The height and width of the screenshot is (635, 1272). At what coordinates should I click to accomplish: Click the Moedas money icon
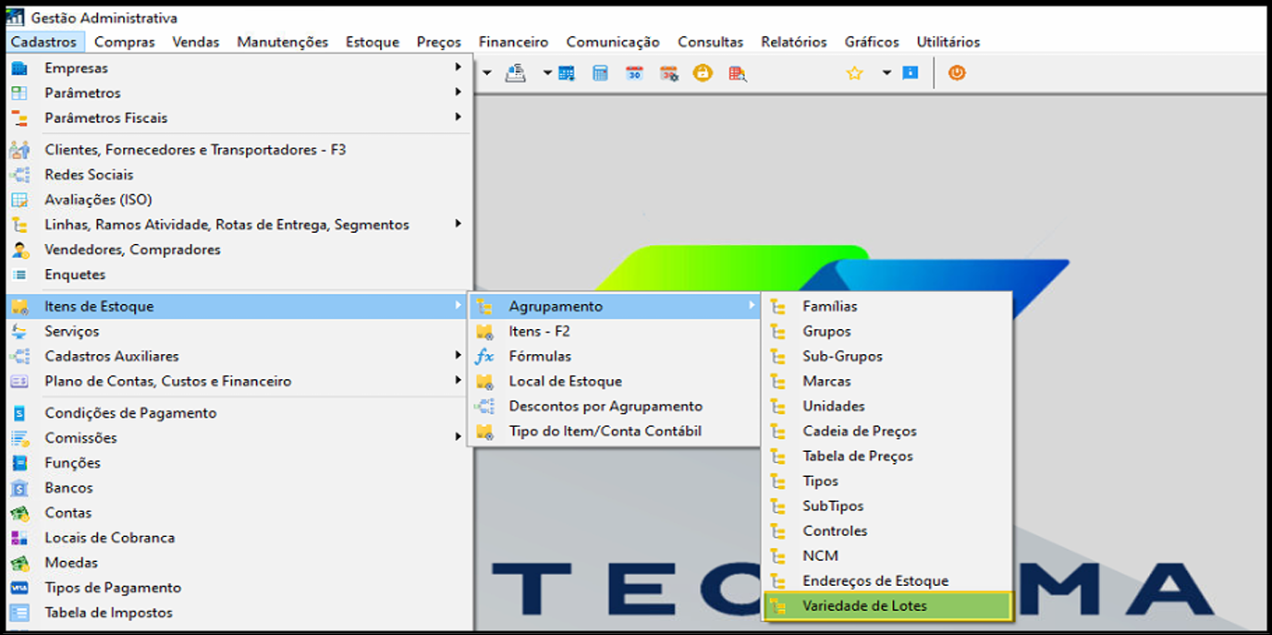pyautogui.click(x=19, y=563)
